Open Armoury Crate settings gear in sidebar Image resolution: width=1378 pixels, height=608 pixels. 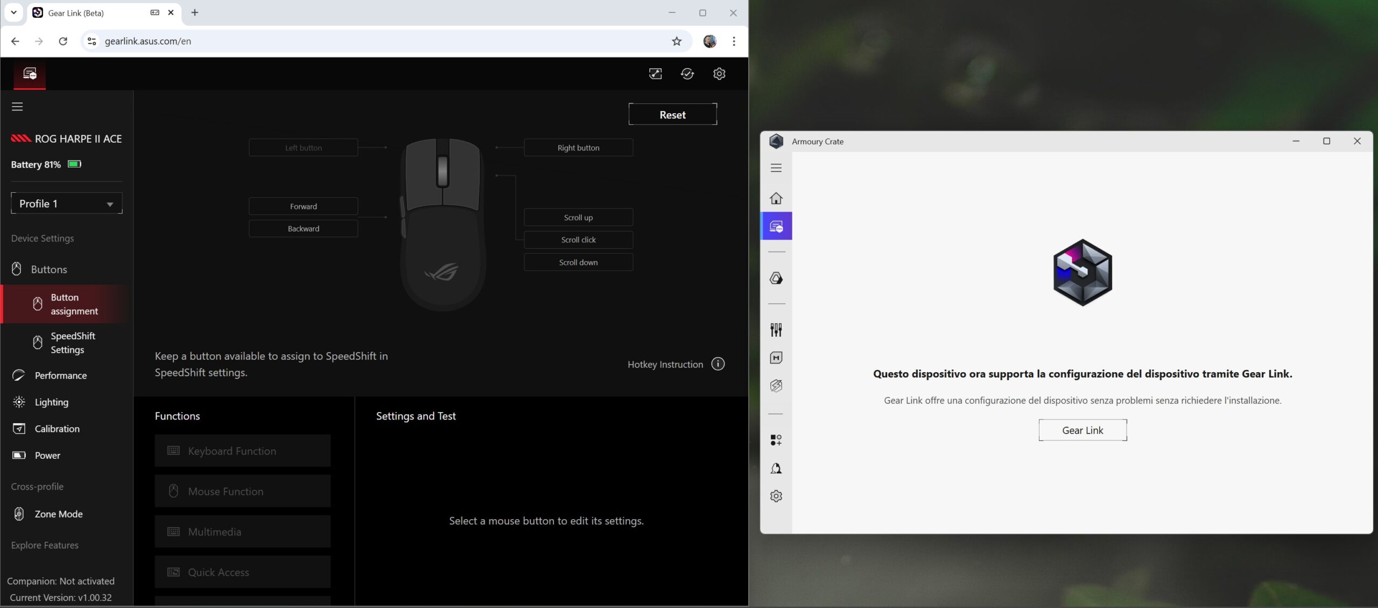(x=776, y=496)
